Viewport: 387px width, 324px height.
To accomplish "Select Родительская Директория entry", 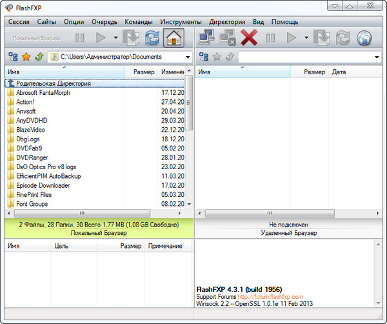I will pyautogui.click(x=53, y=83).
